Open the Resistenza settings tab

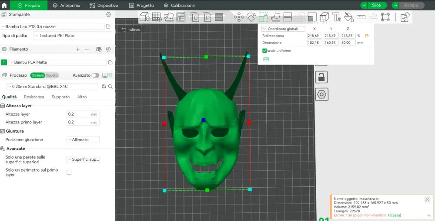point(34,97)
